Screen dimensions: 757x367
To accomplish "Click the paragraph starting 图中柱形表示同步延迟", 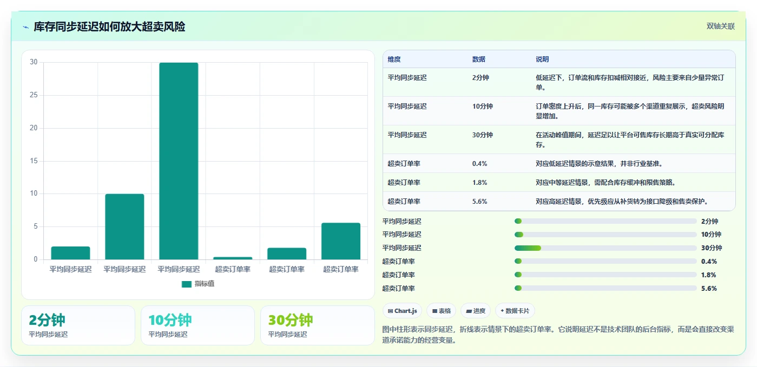I will (558, 335).
